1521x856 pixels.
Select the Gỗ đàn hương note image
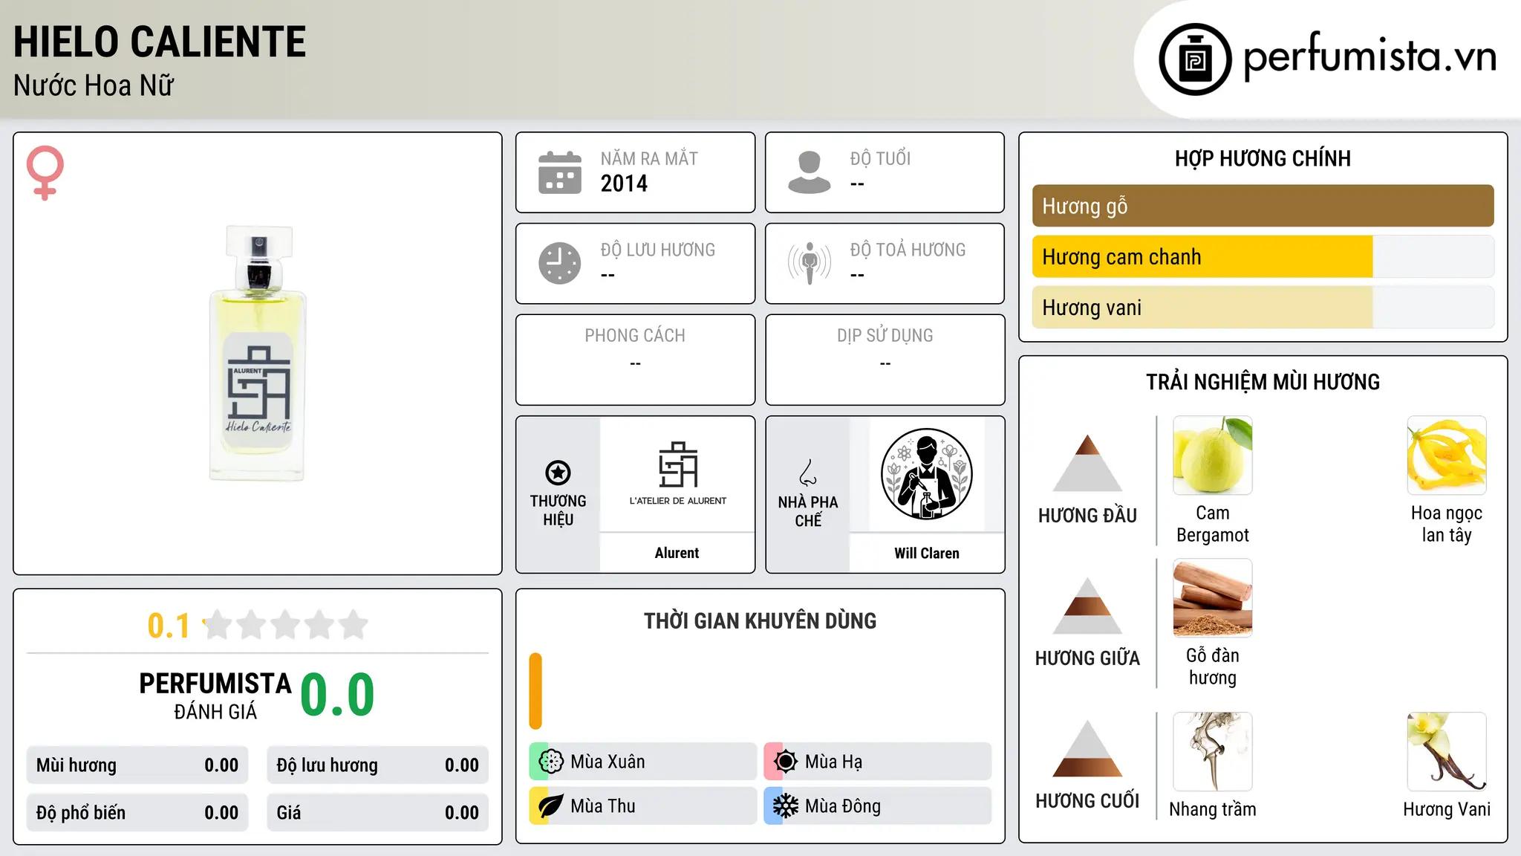click(x=1213, y=598)
